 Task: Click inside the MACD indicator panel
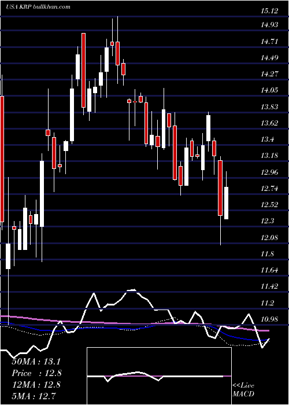[159, 376]
